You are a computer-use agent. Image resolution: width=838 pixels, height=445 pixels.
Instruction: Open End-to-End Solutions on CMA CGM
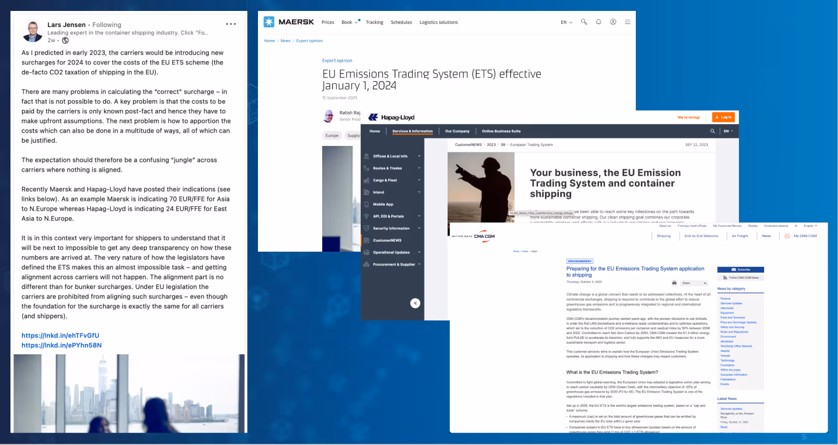[x=701, y=236]
